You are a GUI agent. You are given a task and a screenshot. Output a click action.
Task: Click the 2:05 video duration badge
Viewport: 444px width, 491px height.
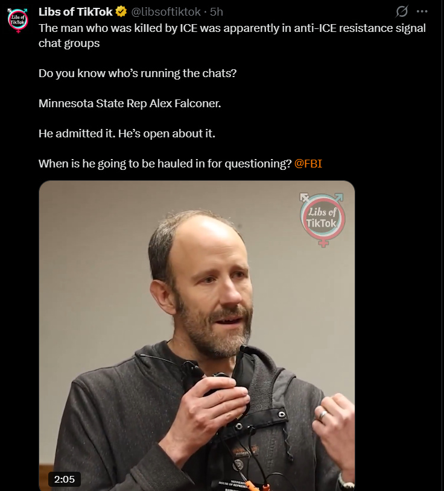(65, 479)
